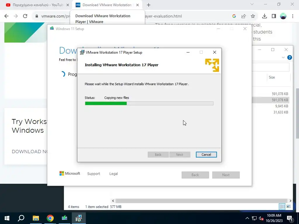299x224 pixels.
Task: Open the network tray icon
Action: (254, 218)
